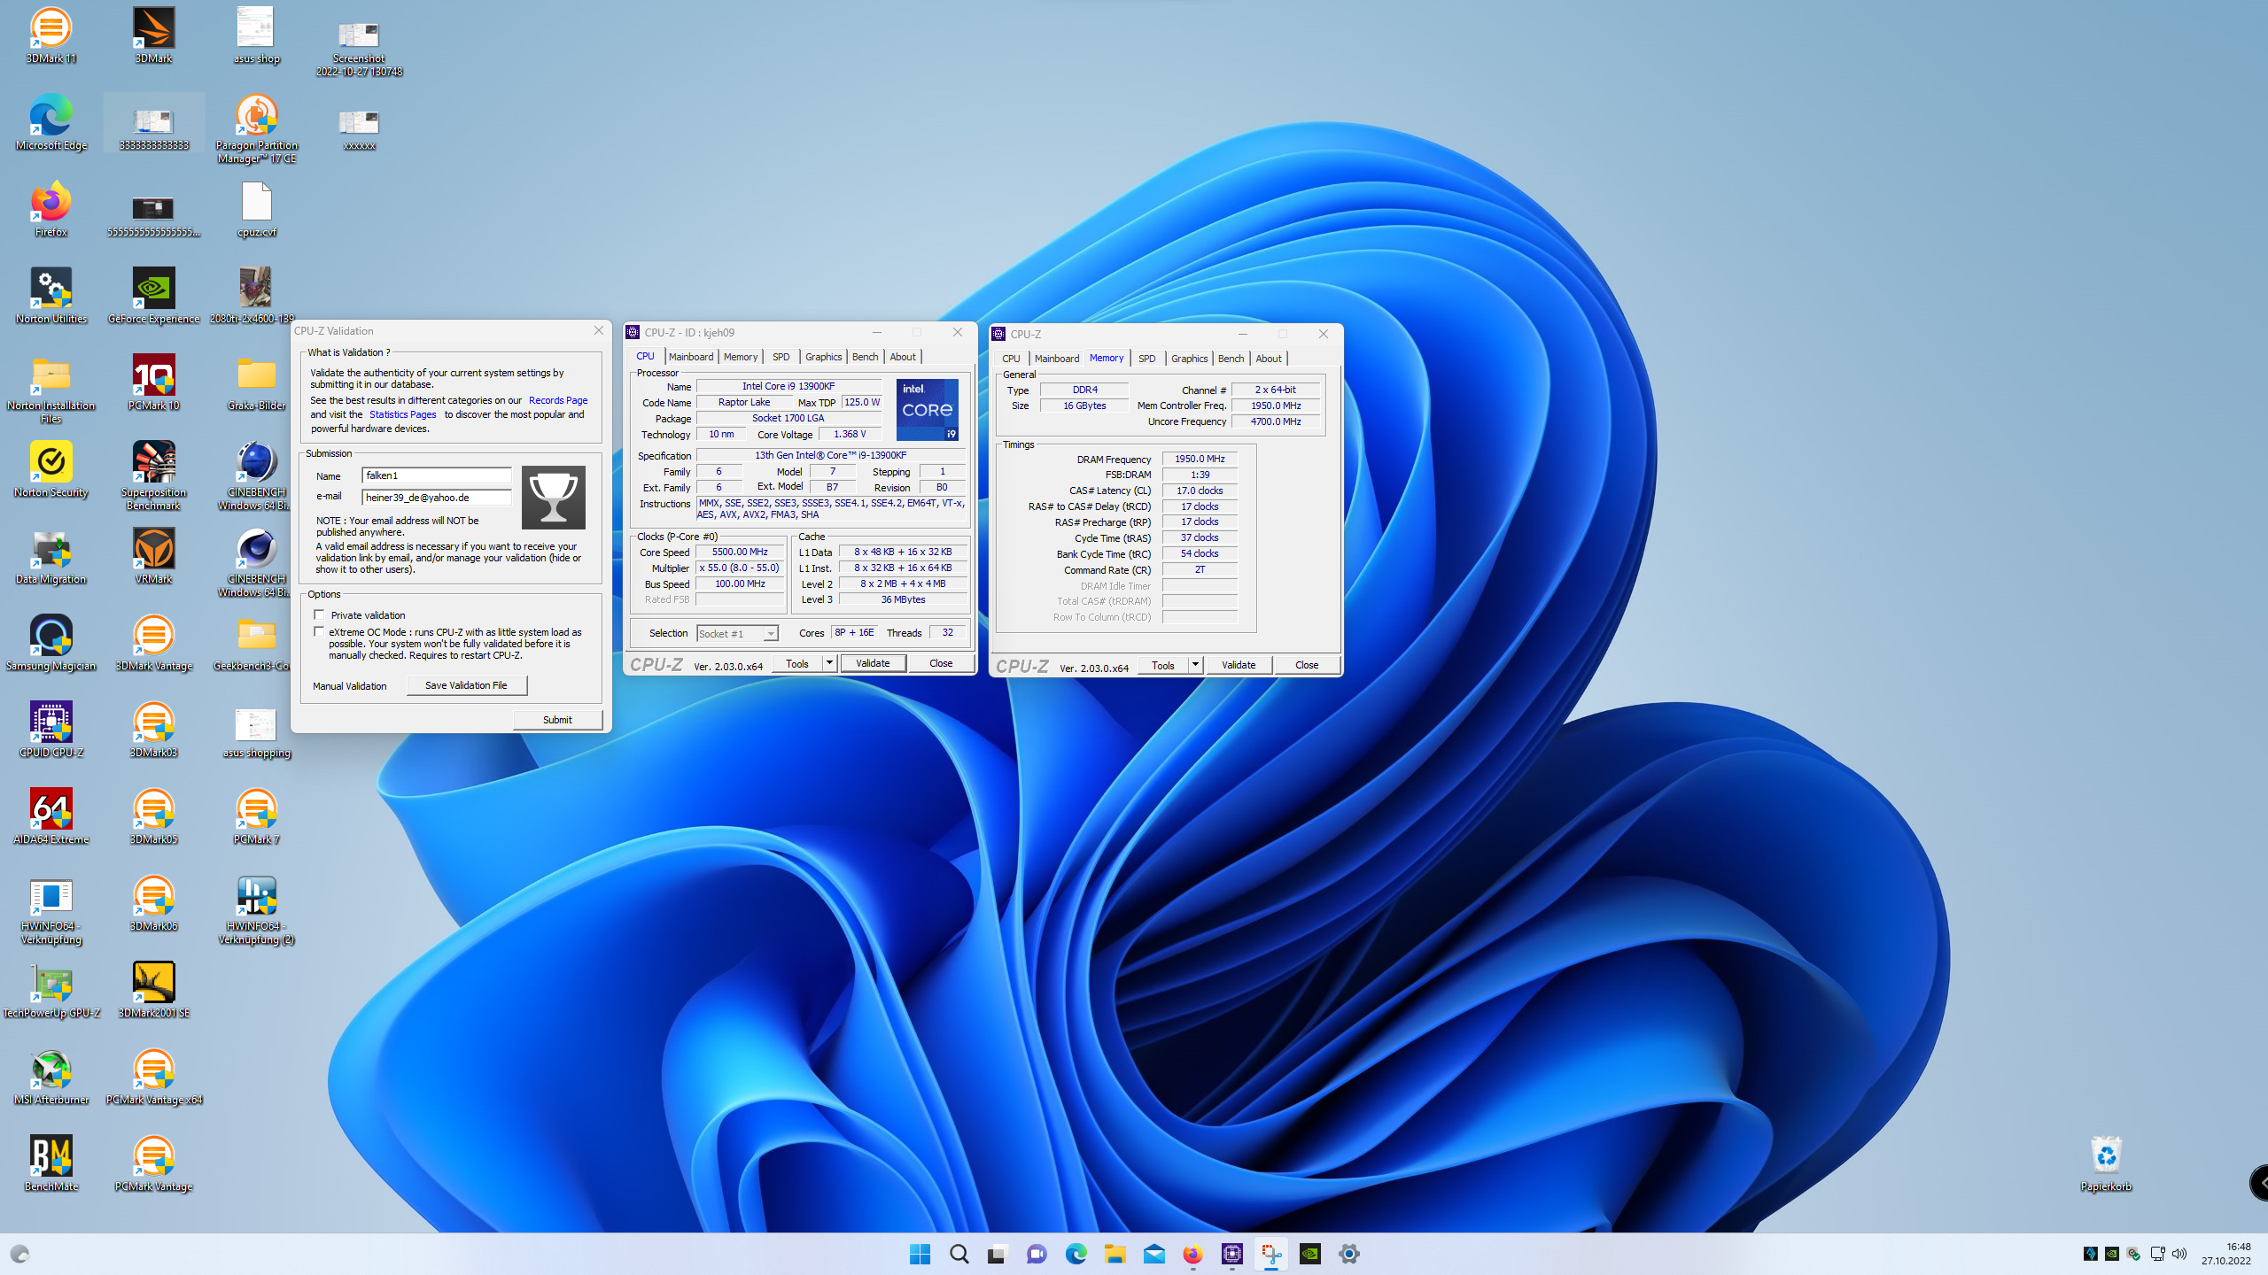Open the Windows Start menu

(x=920, y=1254)
